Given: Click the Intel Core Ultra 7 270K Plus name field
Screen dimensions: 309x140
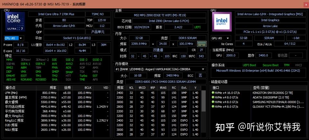Looking at the screenshot, I should click(56, 14).
